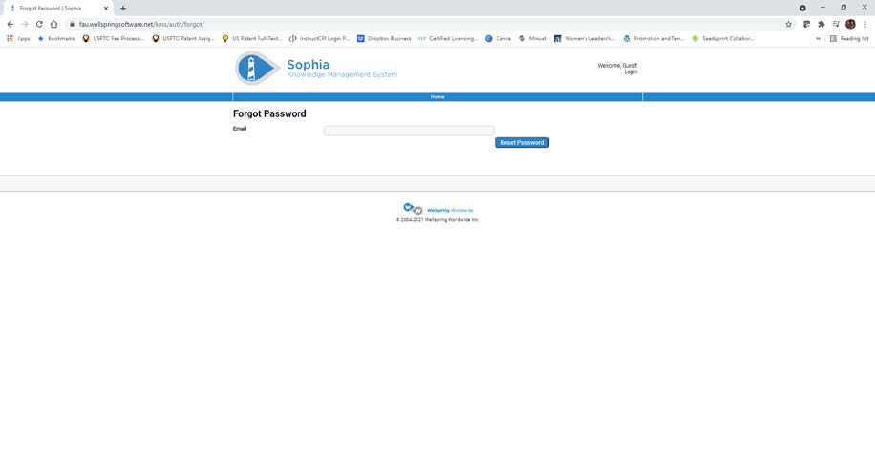Click into the Email input field
The height and width of the screenshot is (473, 875).
point(409,131)
